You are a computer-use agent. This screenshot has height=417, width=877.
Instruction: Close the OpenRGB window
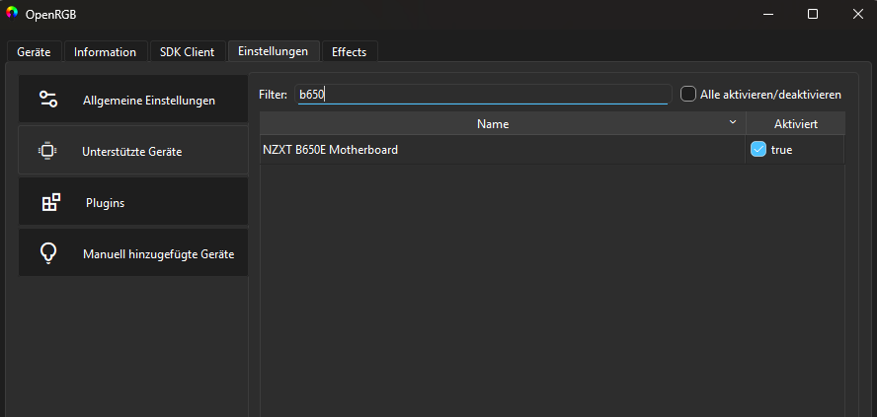pos(857,14)
